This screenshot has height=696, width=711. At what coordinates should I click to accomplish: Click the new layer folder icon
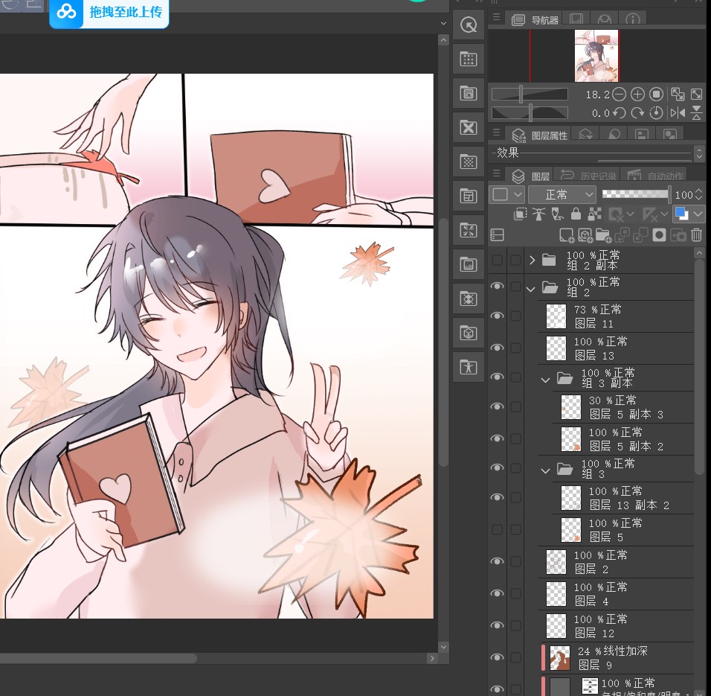click(603, 235)
